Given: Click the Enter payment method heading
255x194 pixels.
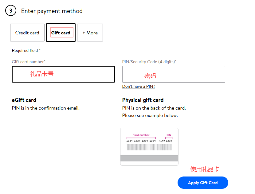Looking at the screenshot, I should click(52, 11).
